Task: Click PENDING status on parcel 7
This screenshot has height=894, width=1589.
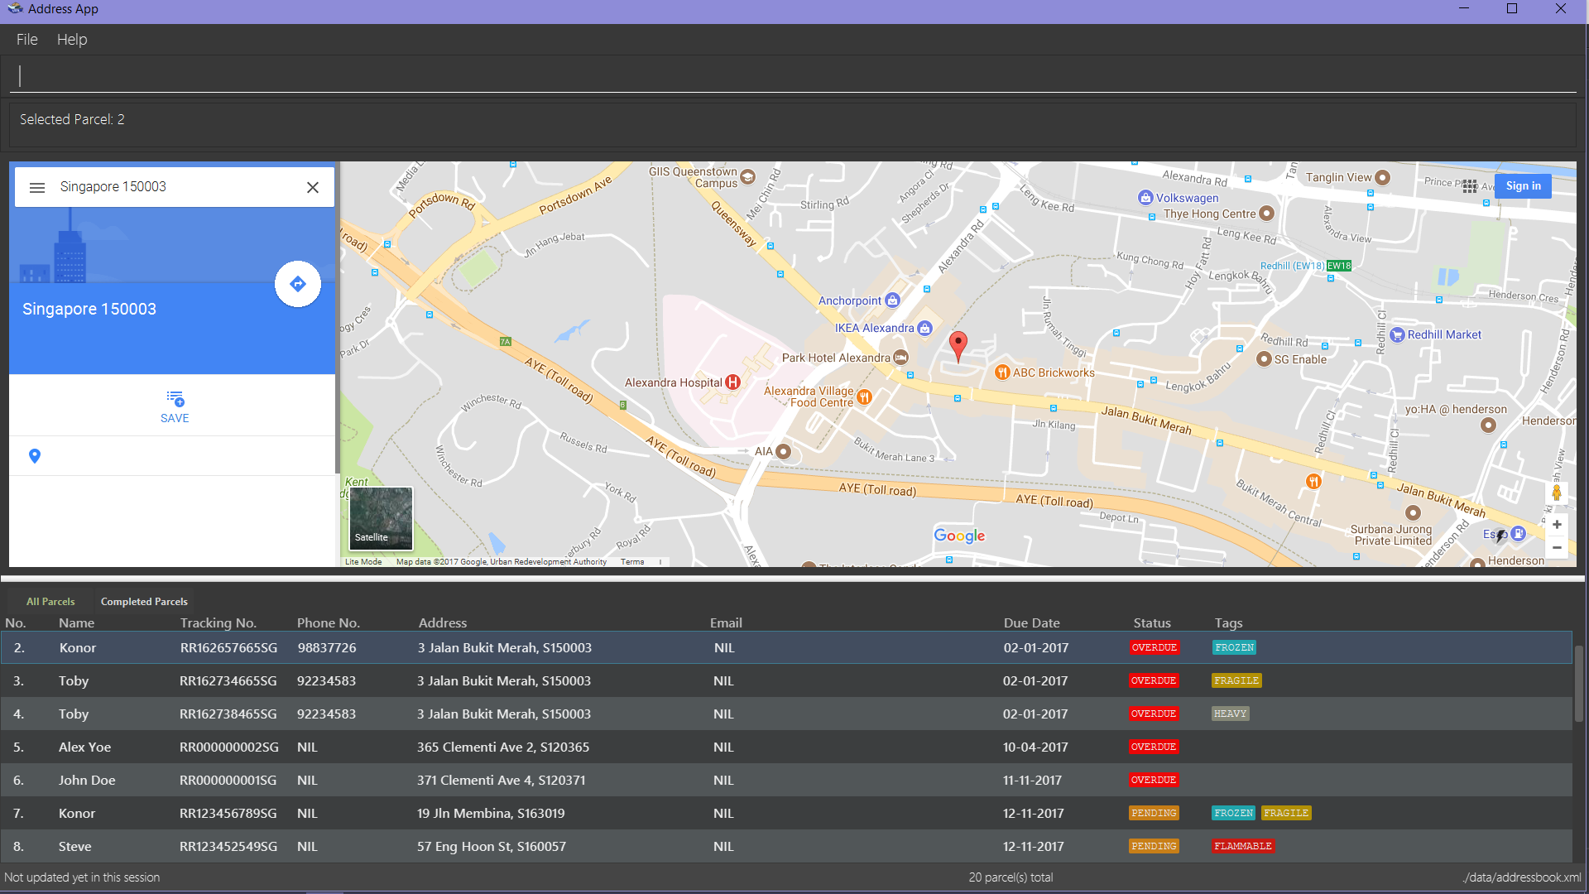Action: [1154, 814]
